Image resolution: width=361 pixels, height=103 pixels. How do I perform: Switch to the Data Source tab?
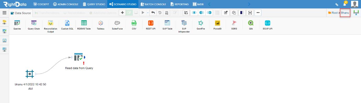click(21, 13)
